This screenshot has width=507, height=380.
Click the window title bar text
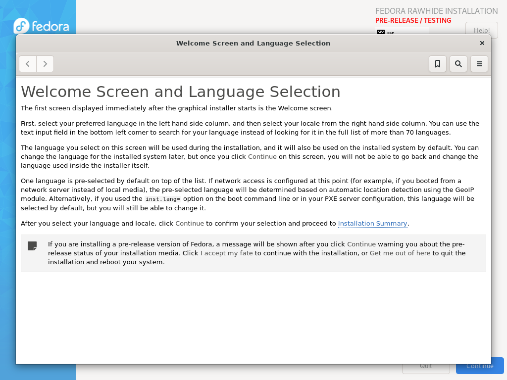(253, 44)
